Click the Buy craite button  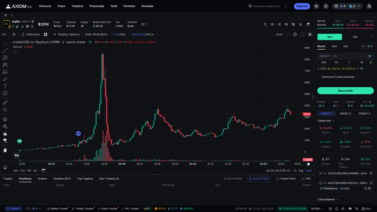346,90
